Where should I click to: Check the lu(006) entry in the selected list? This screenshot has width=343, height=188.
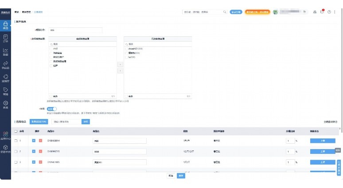[x=126, y=57]
